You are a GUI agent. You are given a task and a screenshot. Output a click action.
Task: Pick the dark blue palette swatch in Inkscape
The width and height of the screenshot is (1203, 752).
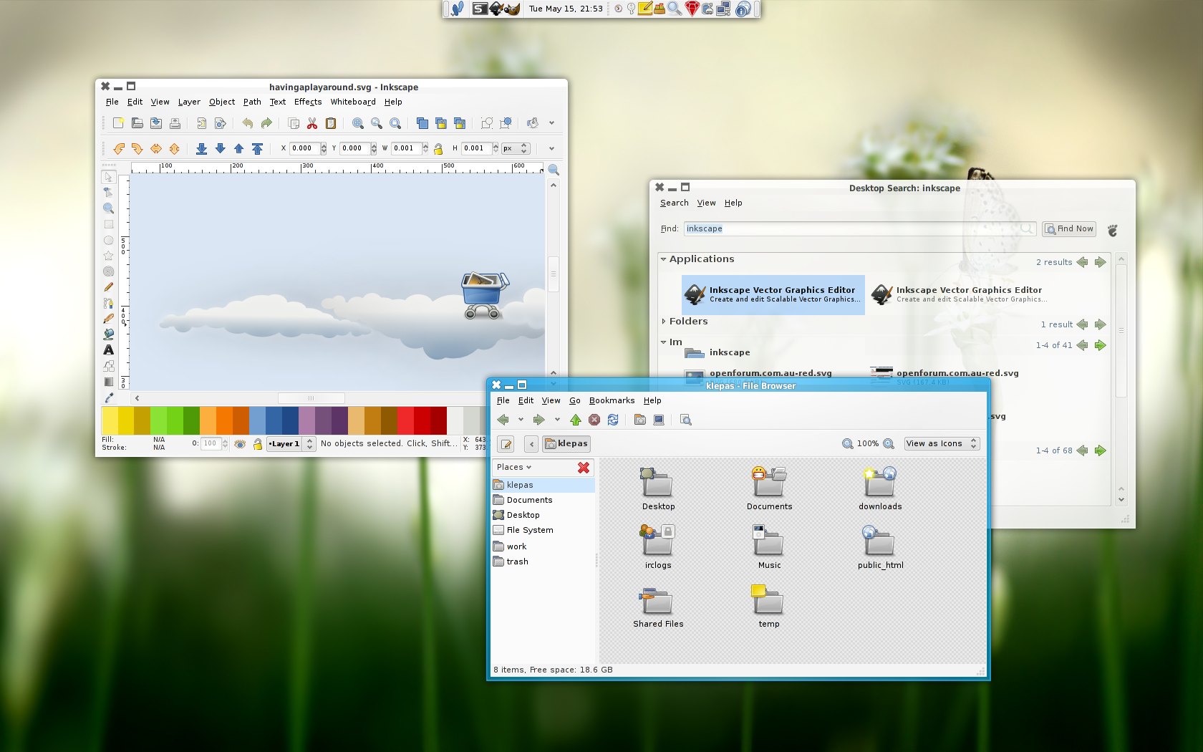click(x=290, y=420)
